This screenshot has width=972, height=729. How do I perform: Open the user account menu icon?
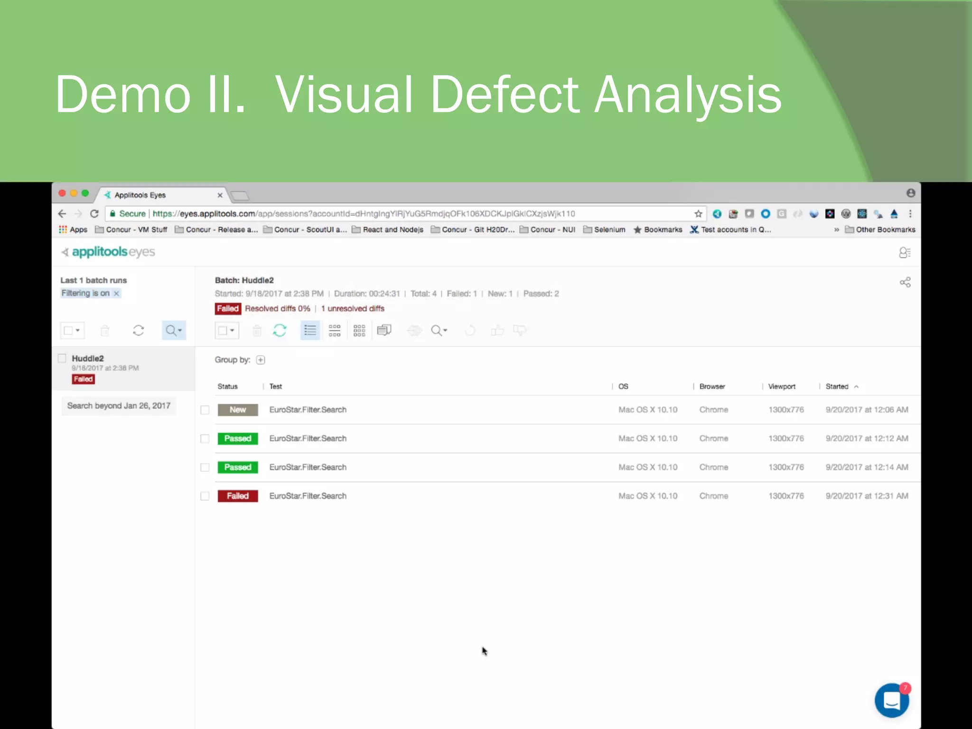point(905,252)
